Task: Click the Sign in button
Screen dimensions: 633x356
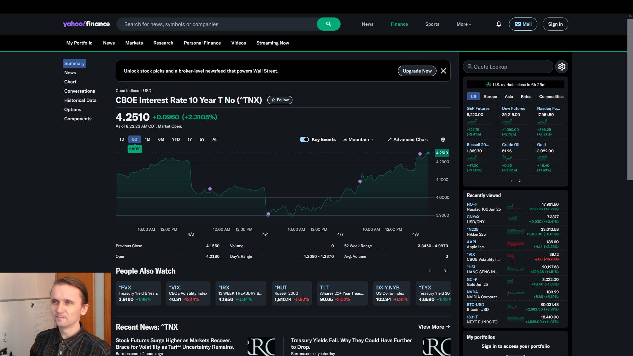Action: pos(555,24)
